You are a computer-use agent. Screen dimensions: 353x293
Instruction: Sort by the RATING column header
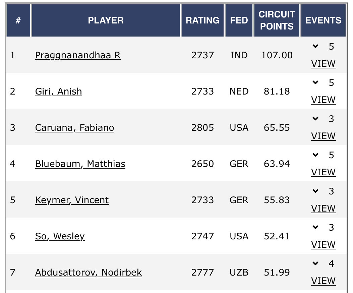(202, 20)
